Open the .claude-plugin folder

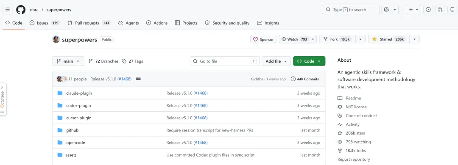tap(78, 93)
